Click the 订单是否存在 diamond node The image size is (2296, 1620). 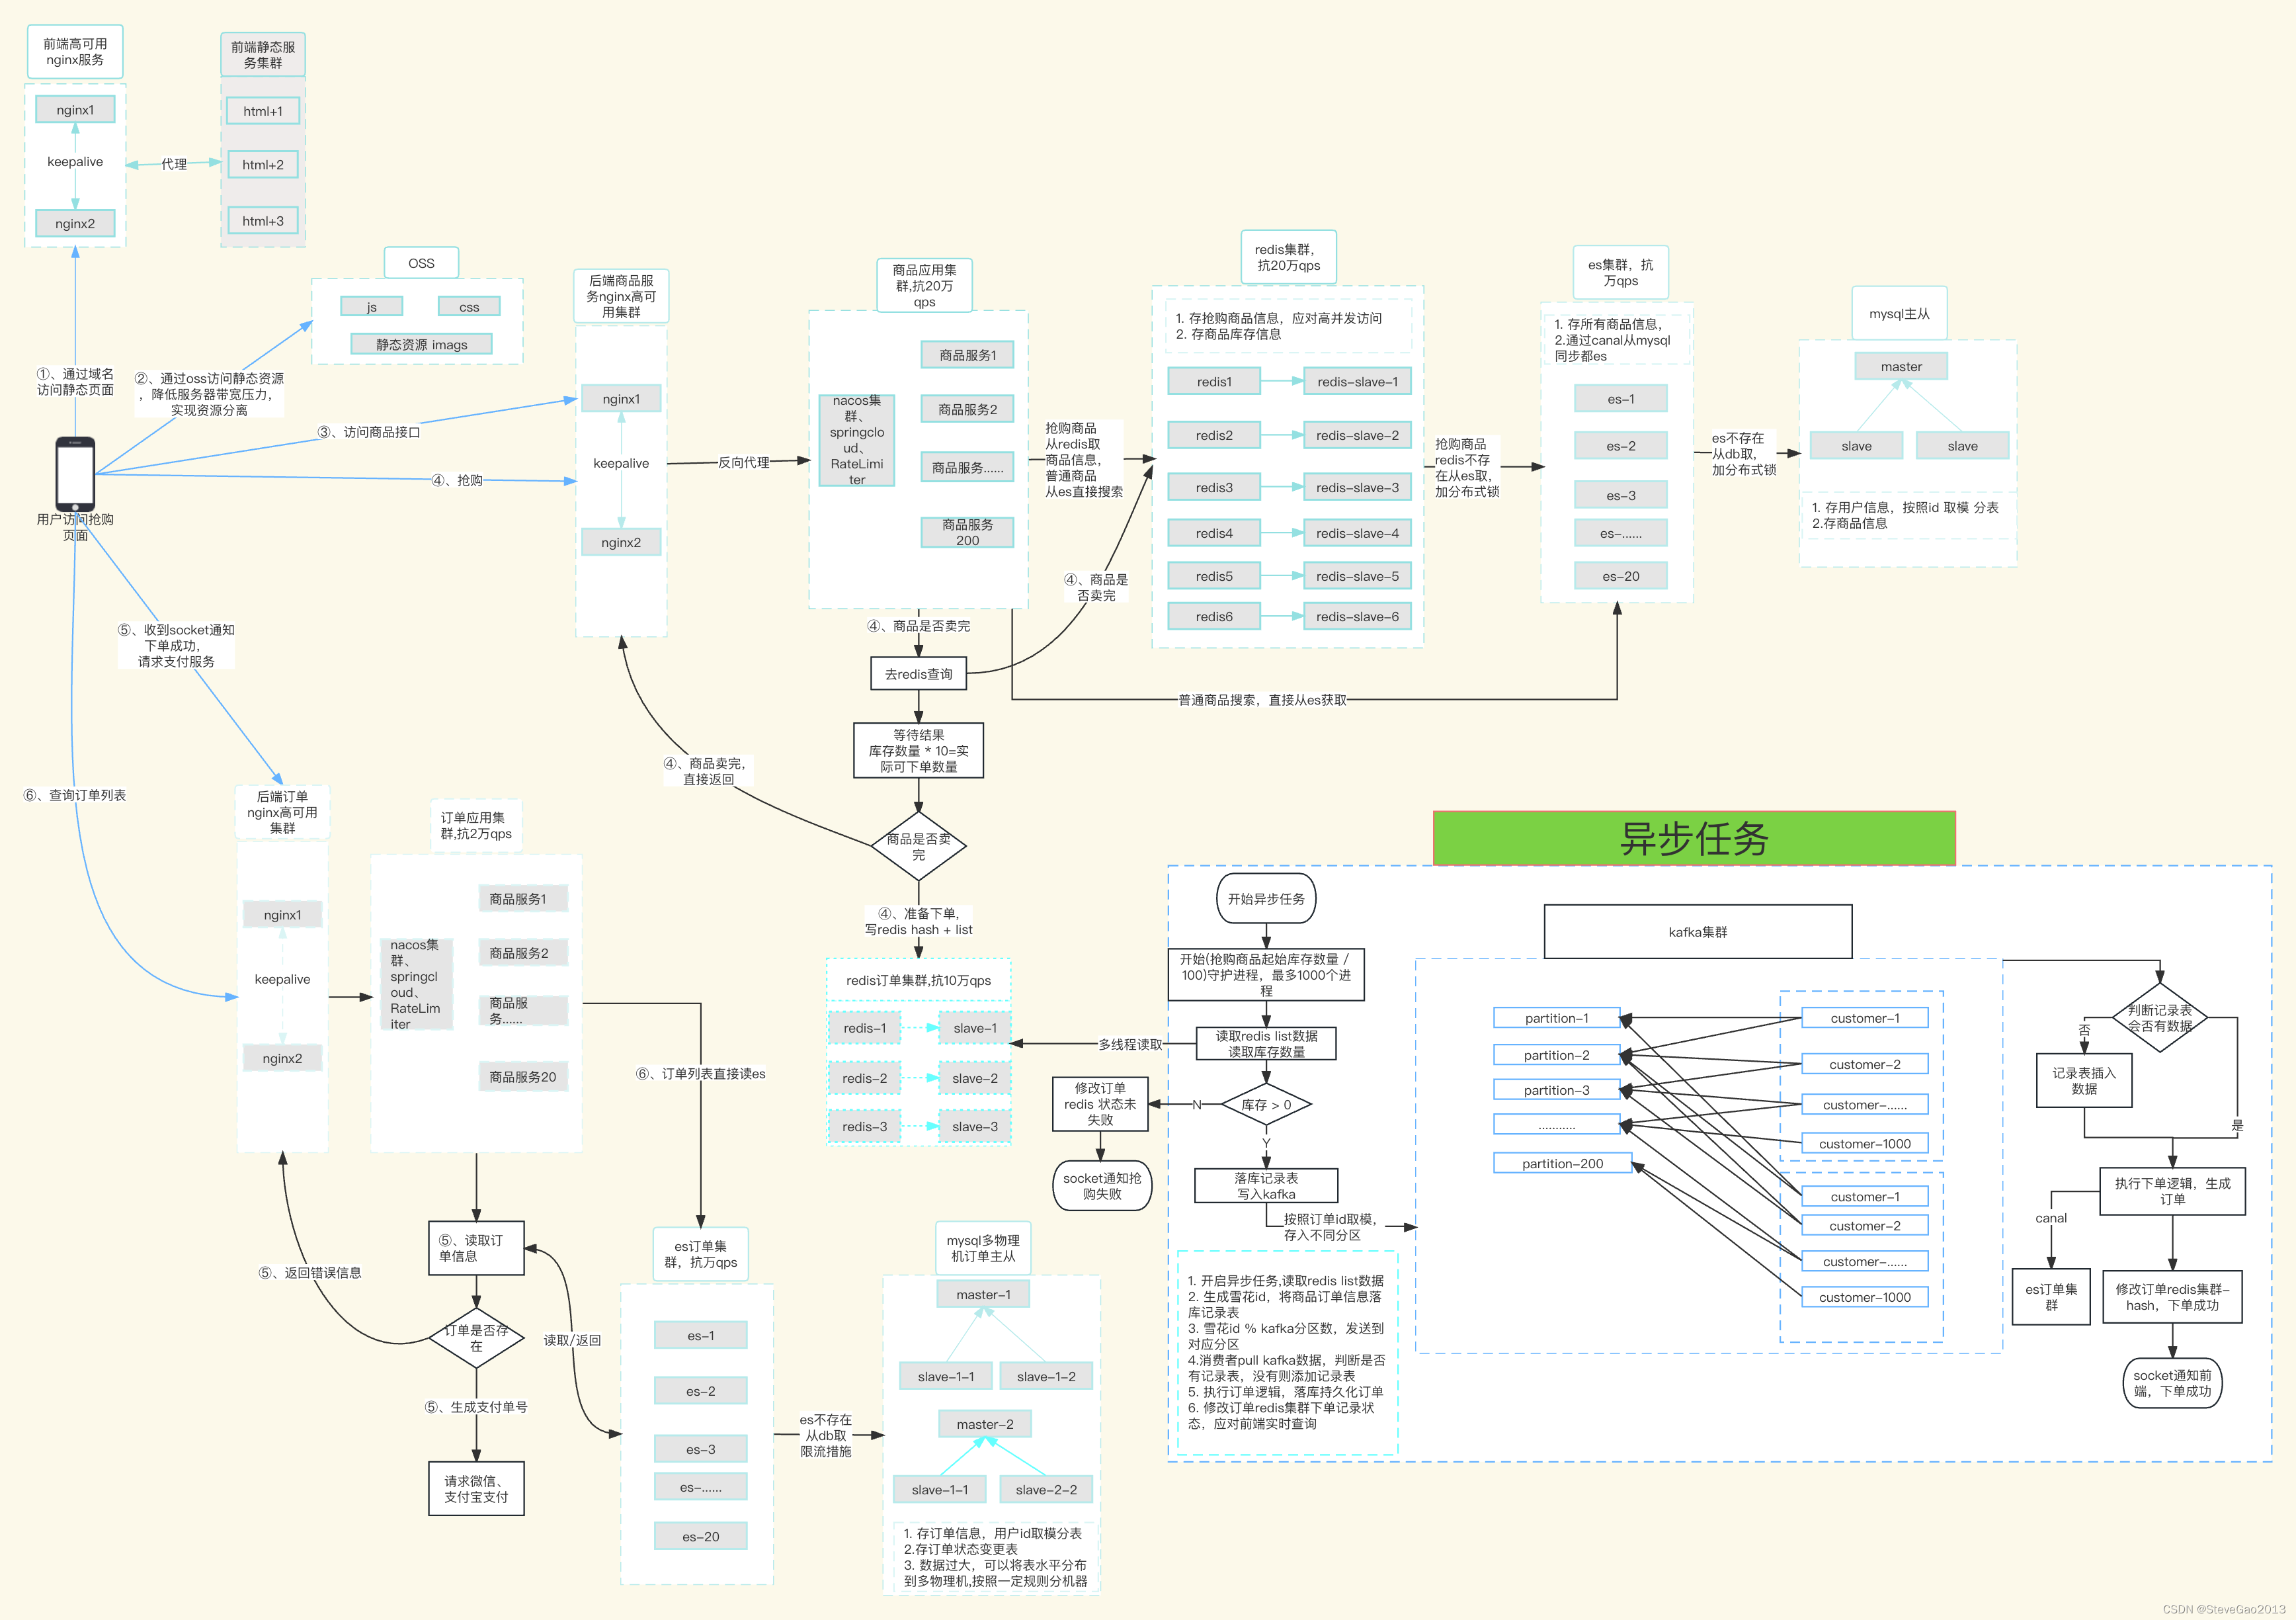tap(476, 1338)
